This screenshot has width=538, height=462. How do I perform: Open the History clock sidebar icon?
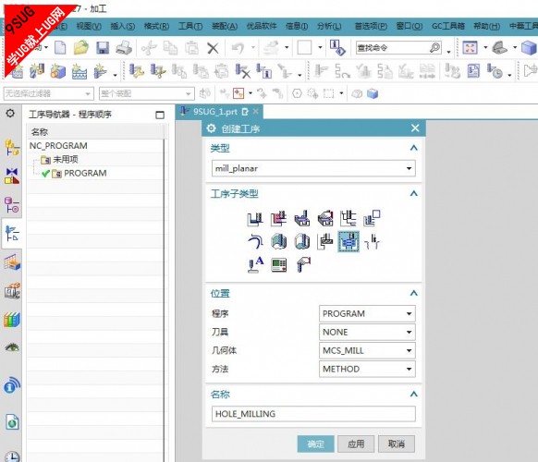click(12, 456)
